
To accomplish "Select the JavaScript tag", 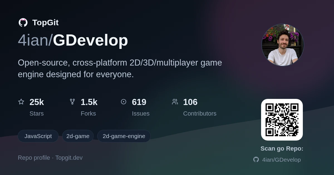I will pos(38,136).
